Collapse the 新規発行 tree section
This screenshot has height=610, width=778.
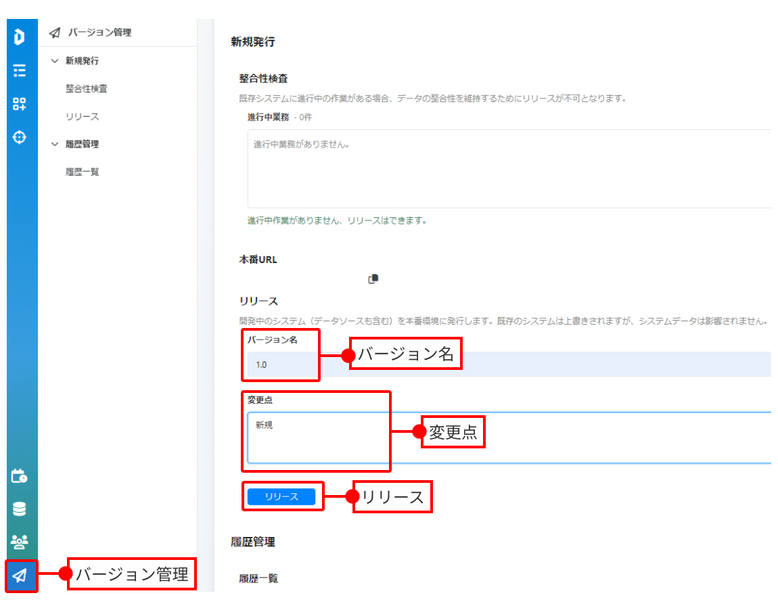55,61
